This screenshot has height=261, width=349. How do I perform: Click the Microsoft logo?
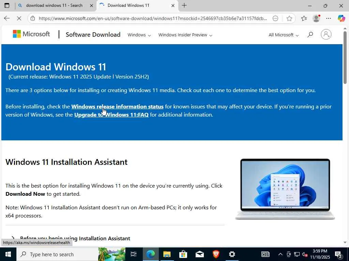click(31, 34)
